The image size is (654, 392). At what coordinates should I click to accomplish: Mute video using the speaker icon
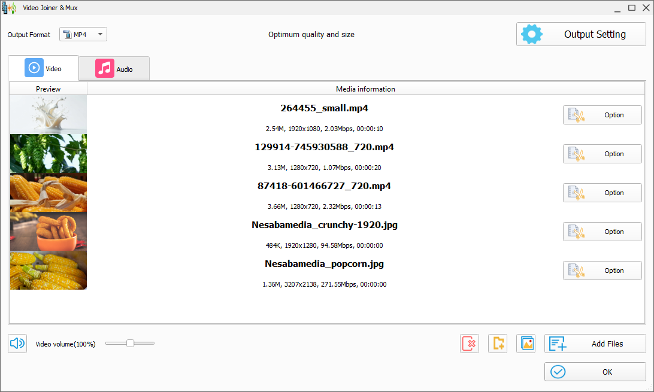coord(17,344)
